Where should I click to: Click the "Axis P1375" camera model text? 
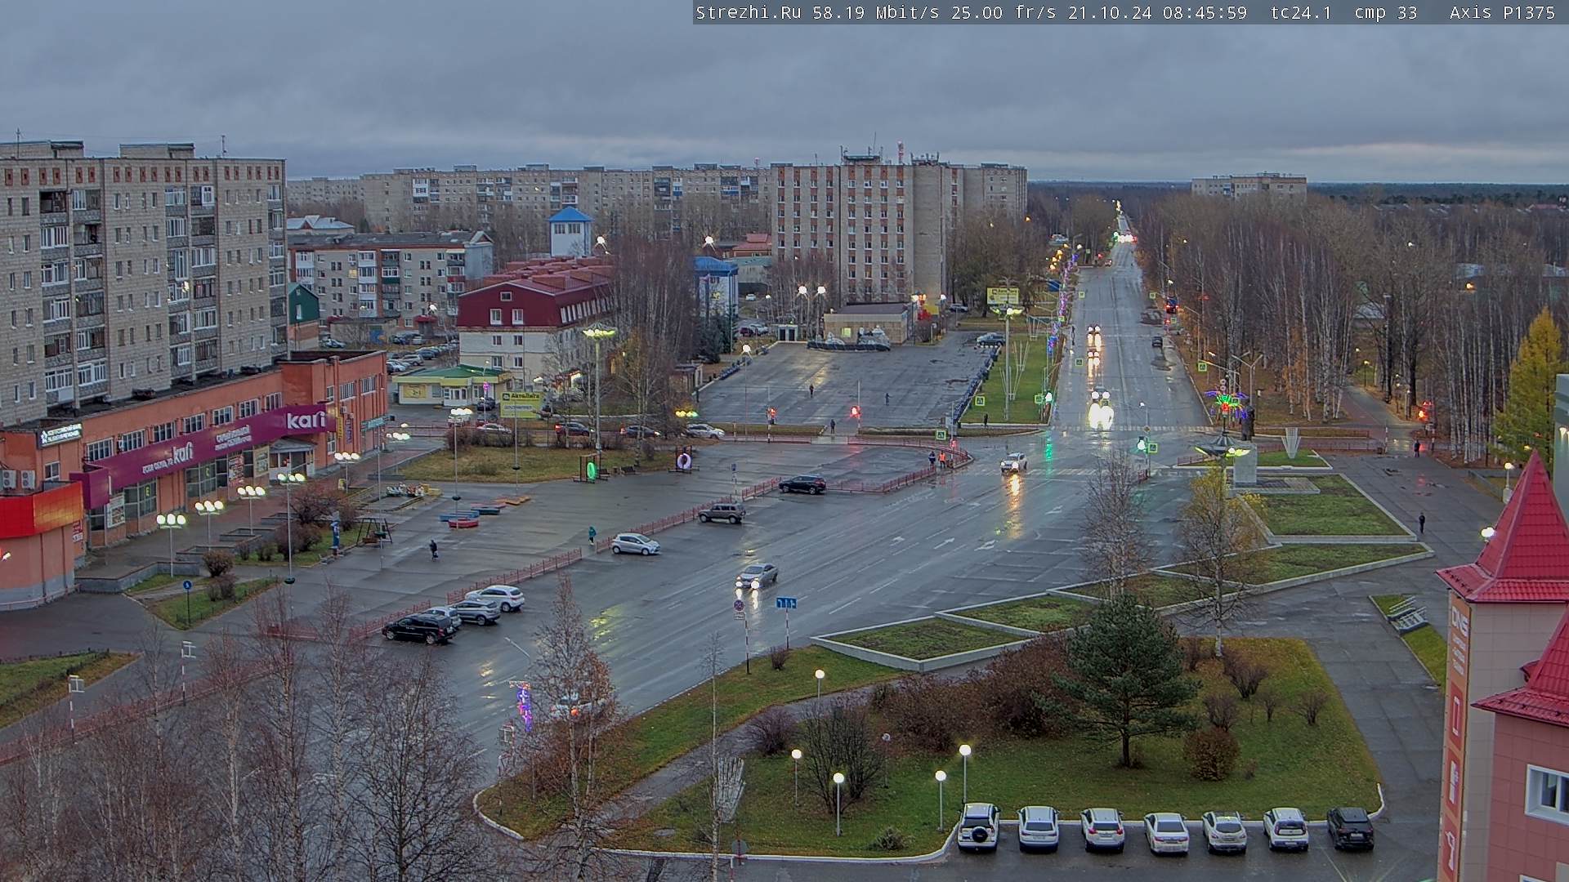click(1502, 12)
